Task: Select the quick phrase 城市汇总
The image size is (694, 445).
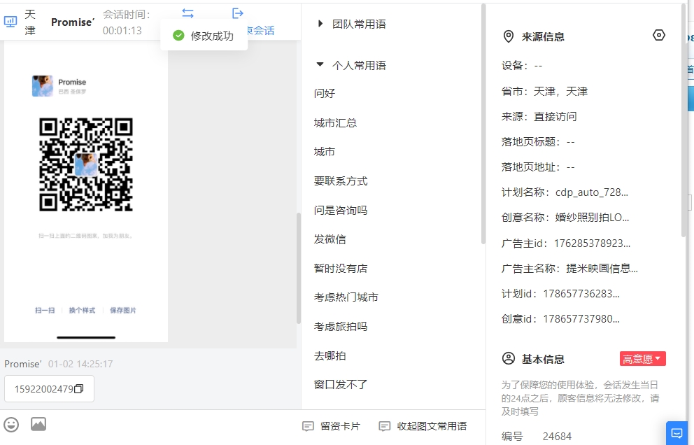Action: [335, 122]
